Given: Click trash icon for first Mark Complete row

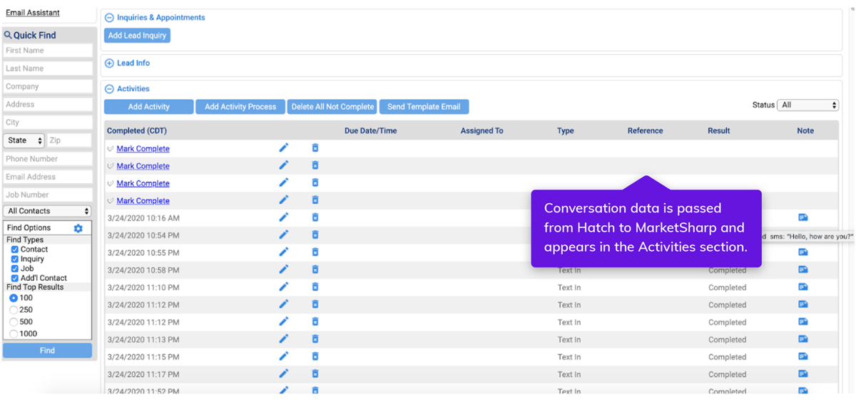Looking at the screenshot, I should [315, 148].
